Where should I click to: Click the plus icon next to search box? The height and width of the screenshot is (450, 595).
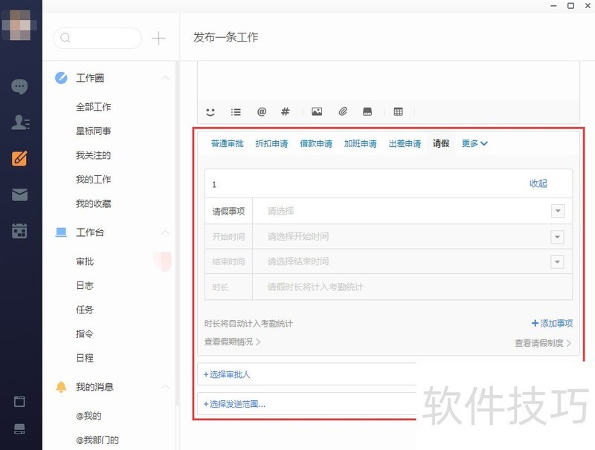pos(158,39)
